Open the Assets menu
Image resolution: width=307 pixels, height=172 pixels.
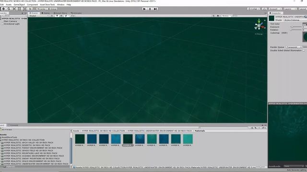click(x=9, y=4)
